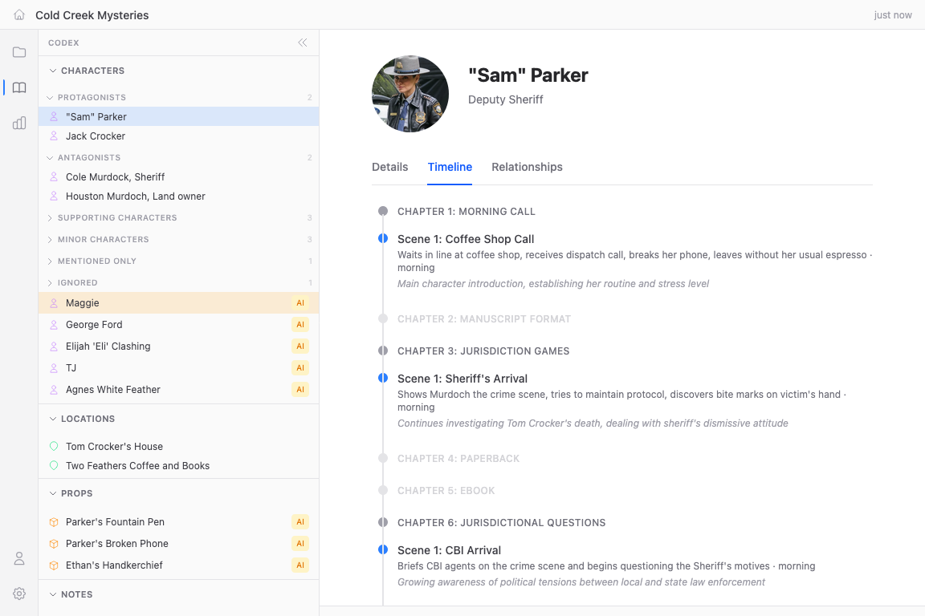Open the statistics chart icon in the rail
Image resolution: width=925 pixels, height=616 pixels.
coord(19,123)
